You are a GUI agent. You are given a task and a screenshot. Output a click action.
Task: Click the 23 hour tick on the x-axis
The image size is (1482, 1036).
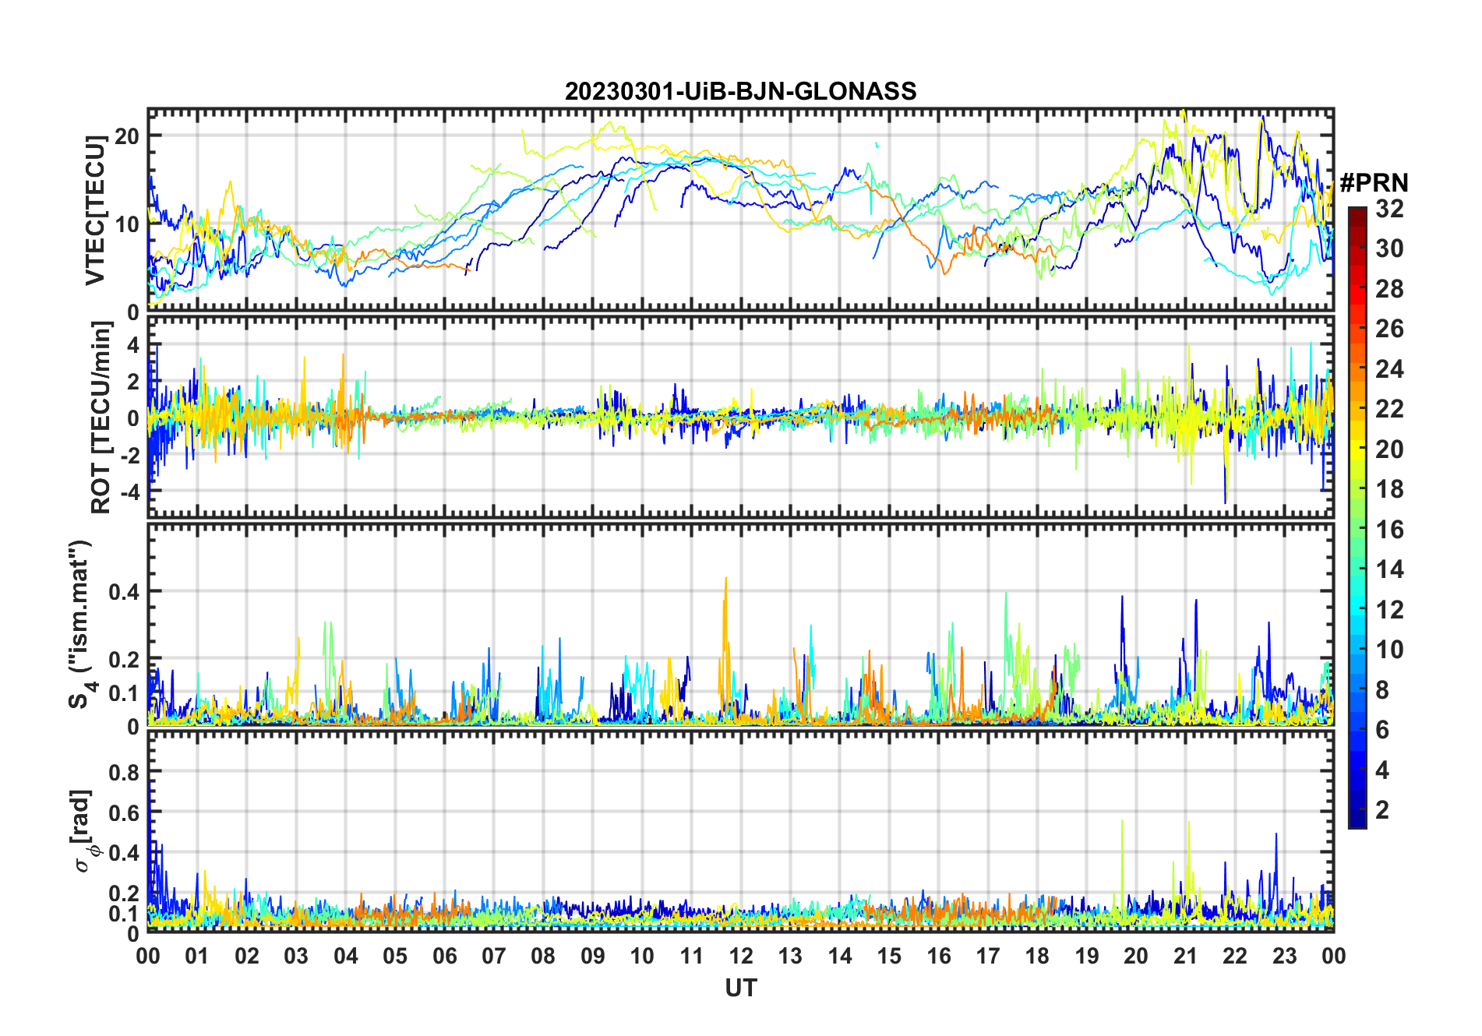1284,956
